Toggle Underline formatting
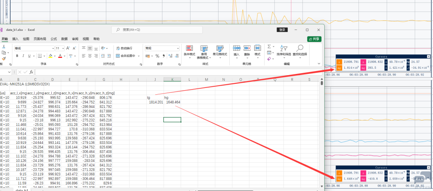Image resolution: width=433 pixels, height=191 pixels. coord(29,56)
